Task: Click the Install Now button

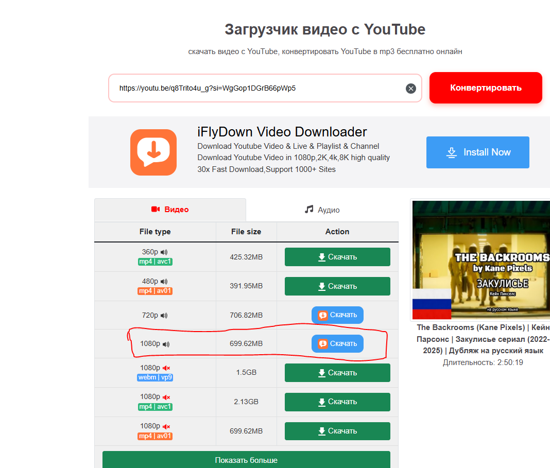Action: pos(478,152)
